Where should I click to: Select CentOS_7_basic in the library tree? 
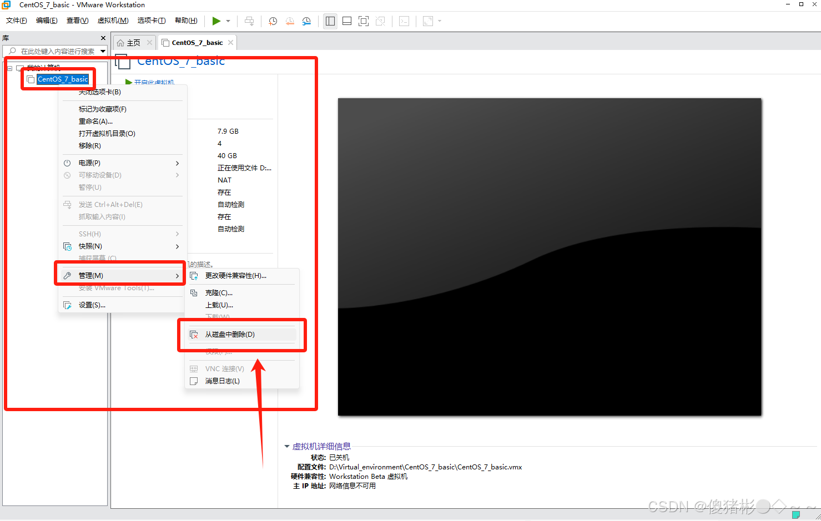63,79
